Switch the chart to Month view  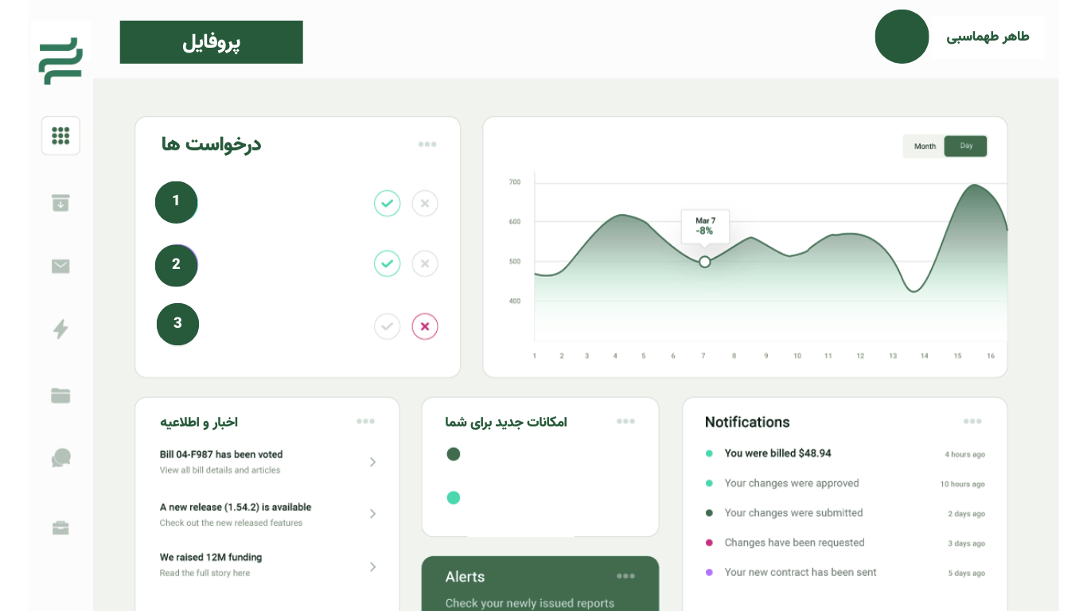925,146
